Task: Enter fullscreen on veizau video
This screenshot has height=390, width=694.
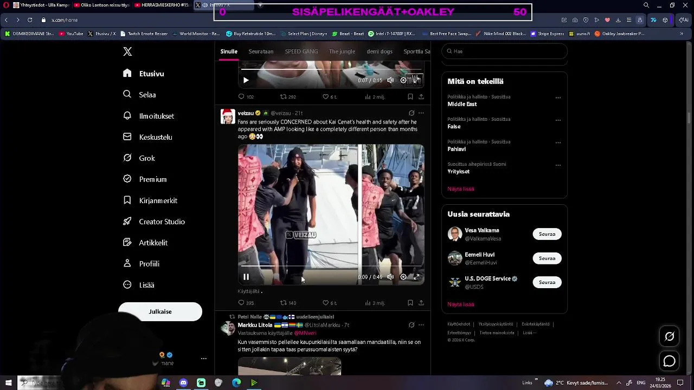Action: point(416,277)
